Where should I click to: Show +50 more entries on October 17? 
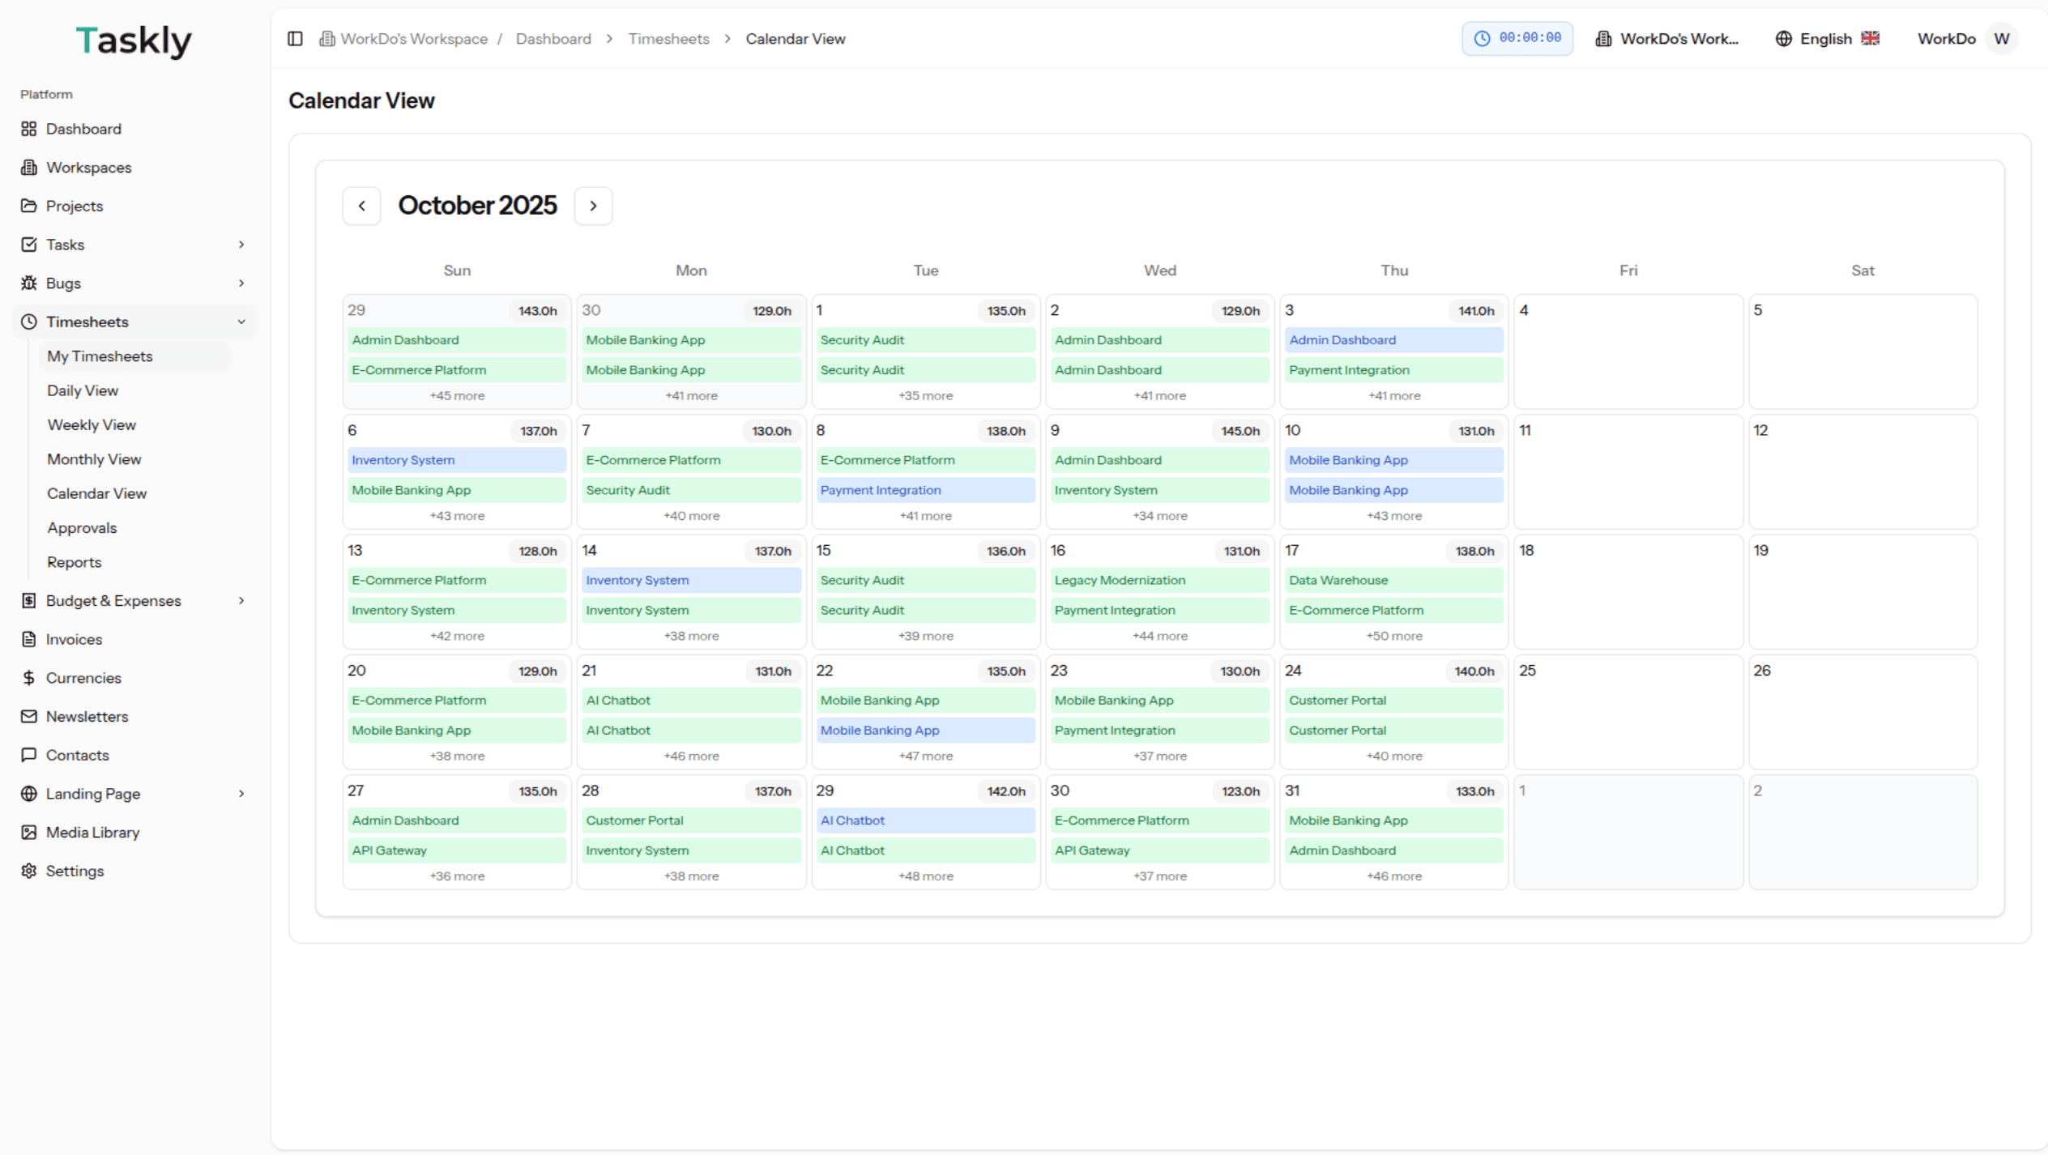coord(1393,636)
